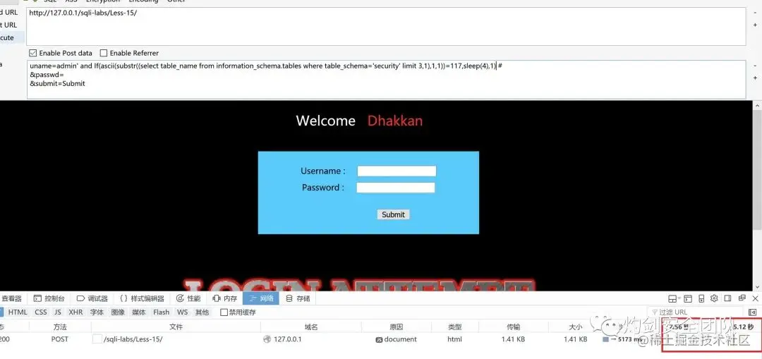This screenshot has width=762, height=359.
Task: Sort by the 域名 domain column
Action: pos(311,327)
